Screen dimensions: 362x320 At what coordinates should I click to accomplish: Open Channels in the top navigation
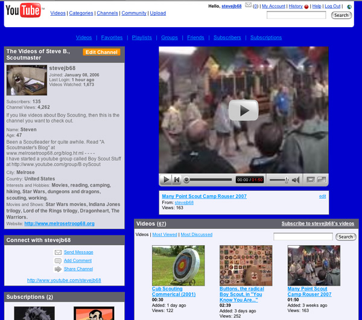(107, 13)
